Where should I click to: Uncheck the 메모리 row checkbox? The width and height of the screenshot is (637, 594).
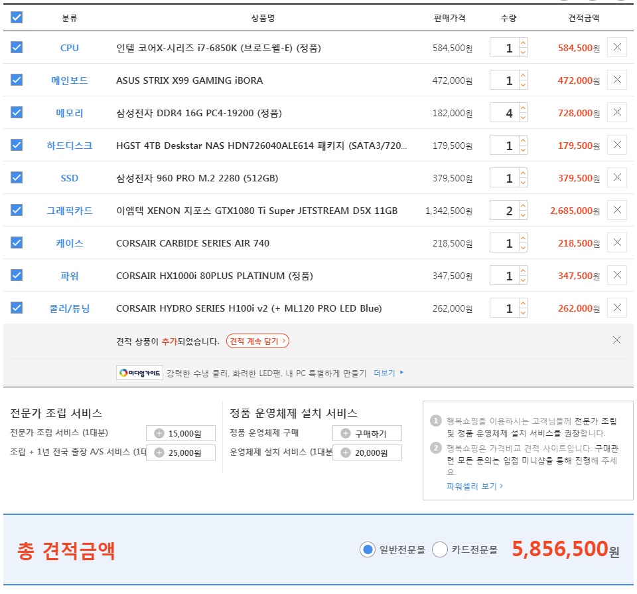coord(17,112)
